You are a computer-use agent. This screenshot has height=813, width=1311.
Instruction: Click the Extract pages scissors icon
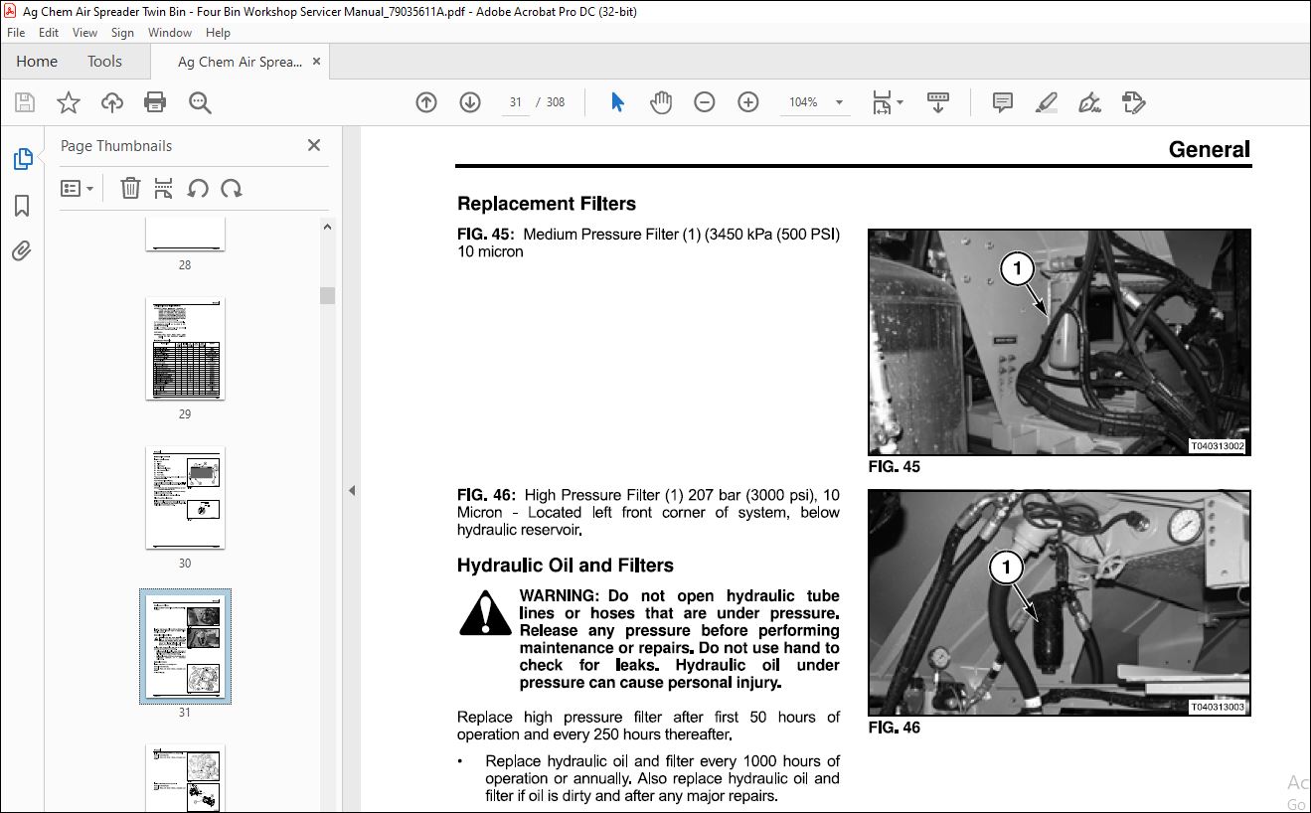click(x=164, y=188)
